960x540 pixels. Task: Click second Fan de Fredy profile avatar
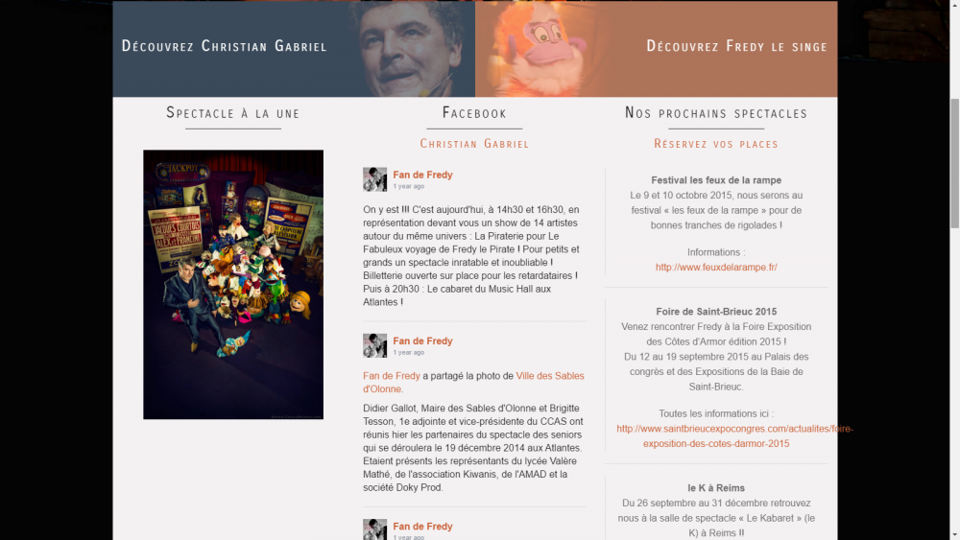click(374, 345)
